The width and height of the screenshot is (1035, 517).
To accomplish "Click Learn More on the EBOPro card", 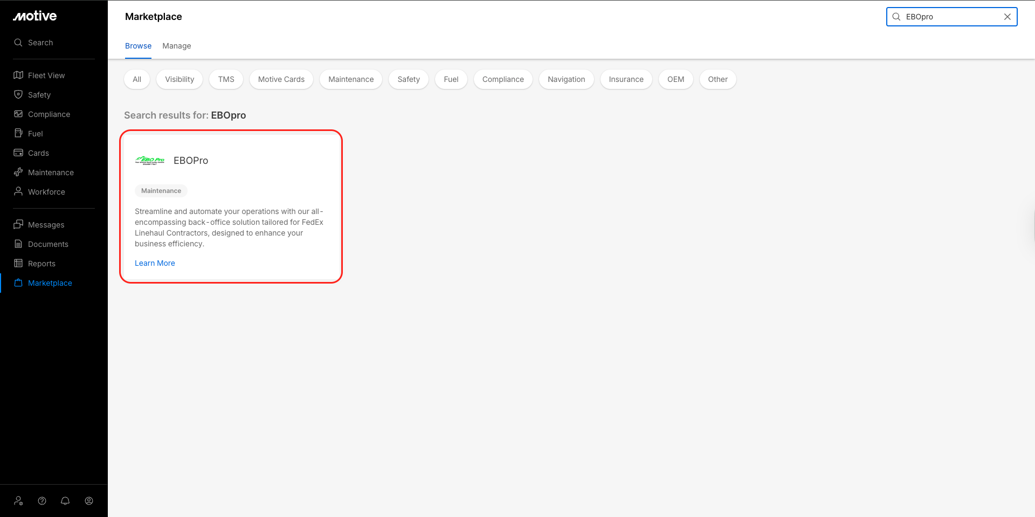I will [x=155, y=263].
